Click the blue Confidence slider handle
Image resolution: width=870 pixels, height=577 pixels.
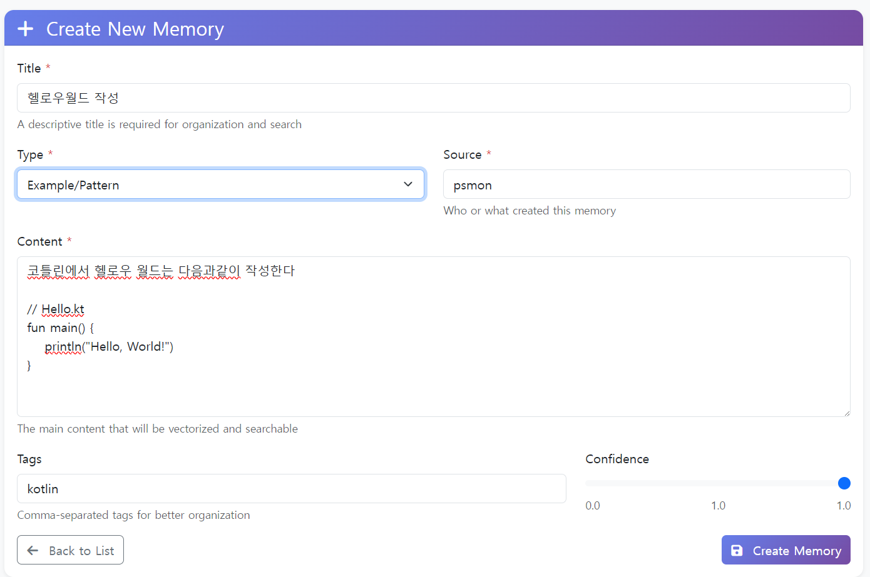844,483
